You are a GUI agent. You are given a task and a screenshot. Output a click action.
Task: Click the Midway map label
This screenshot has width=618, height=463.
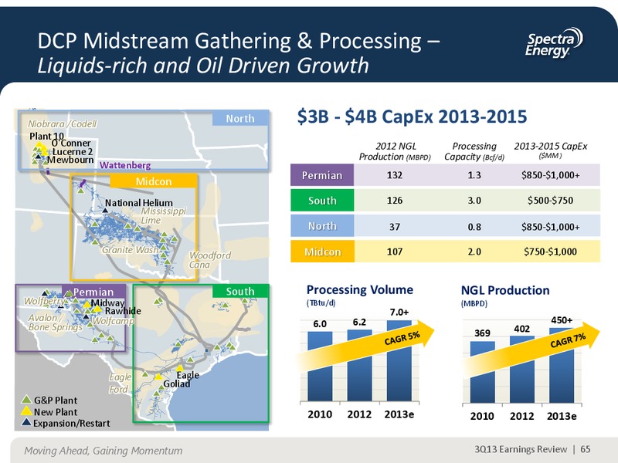tap(107, 302)
